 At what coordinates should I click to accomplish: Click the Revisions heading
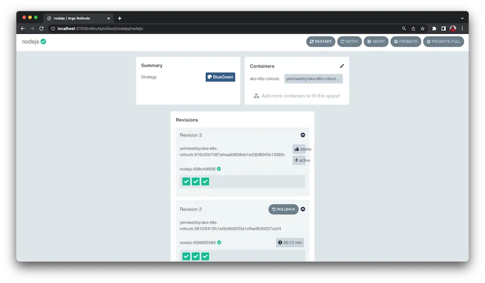coord(187,120)
